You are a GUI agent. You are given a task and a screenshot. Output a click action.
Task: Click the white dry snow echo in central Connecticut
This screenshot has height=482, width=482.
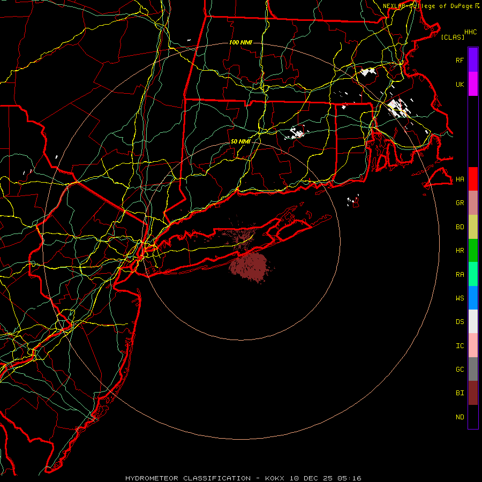tap(297, 132)
